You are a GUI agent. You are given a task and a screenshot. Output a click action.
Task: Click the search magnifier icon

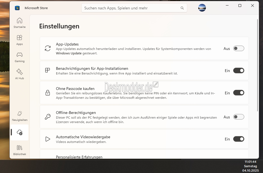point(182,8)
